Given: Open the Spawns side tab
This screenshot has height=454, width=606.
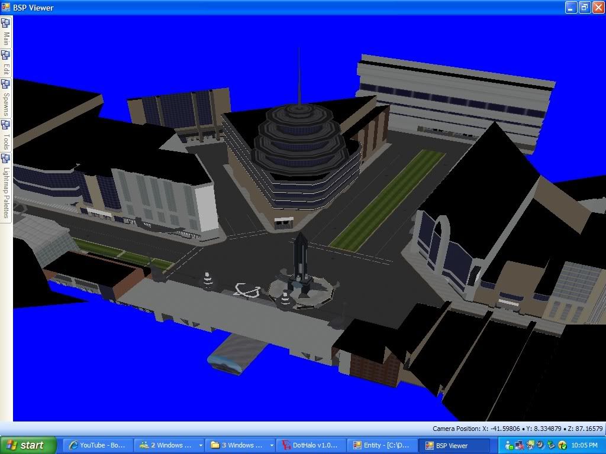Looking at the screenshot, I should point(6,98).
